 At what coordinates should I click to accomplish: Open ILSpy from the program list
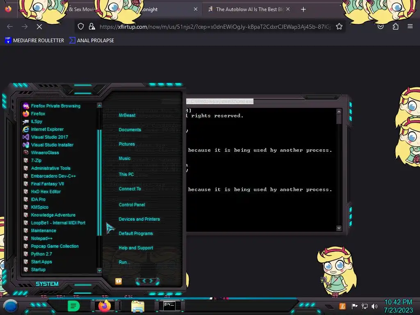(x=33, y=121)
